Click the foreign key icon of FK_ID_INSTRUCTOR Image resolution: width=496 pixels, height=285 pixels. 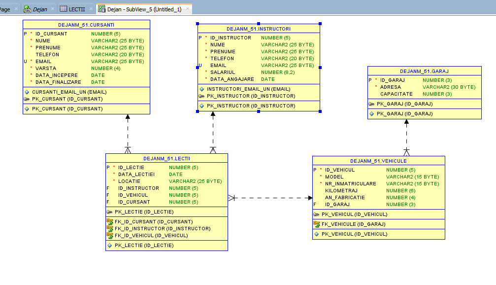click(110, 229)
